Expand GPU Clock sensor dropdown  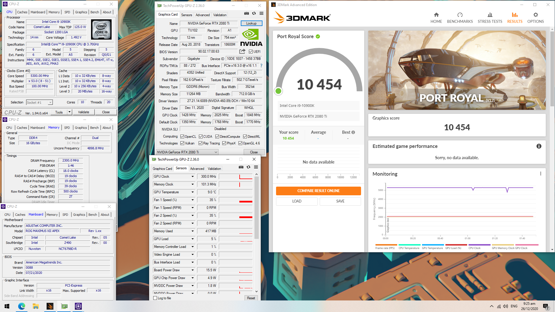193,177
